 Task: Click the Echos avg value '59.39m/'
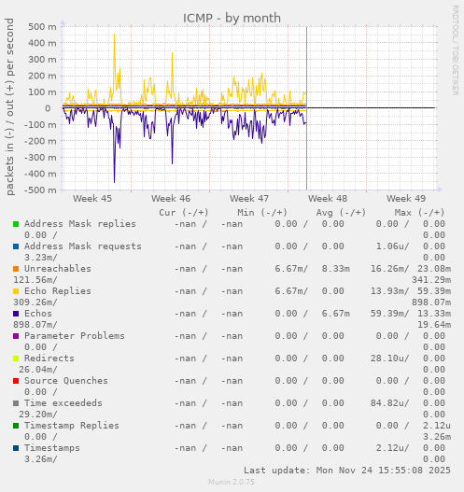click(x=390, y=314)
